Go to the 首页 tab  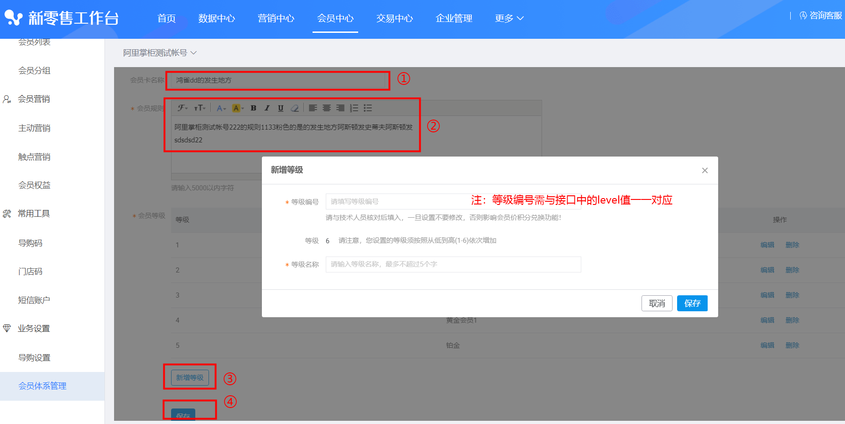tap(167, 18)
